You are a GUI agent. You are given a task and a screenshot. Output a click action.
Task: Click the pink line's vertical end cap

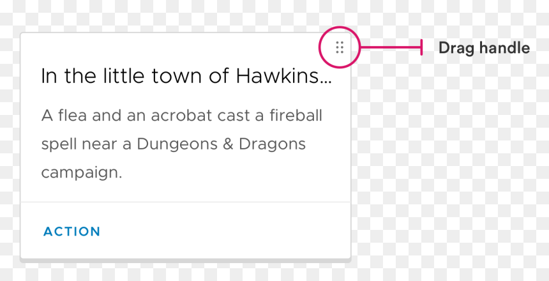(421, 47)
